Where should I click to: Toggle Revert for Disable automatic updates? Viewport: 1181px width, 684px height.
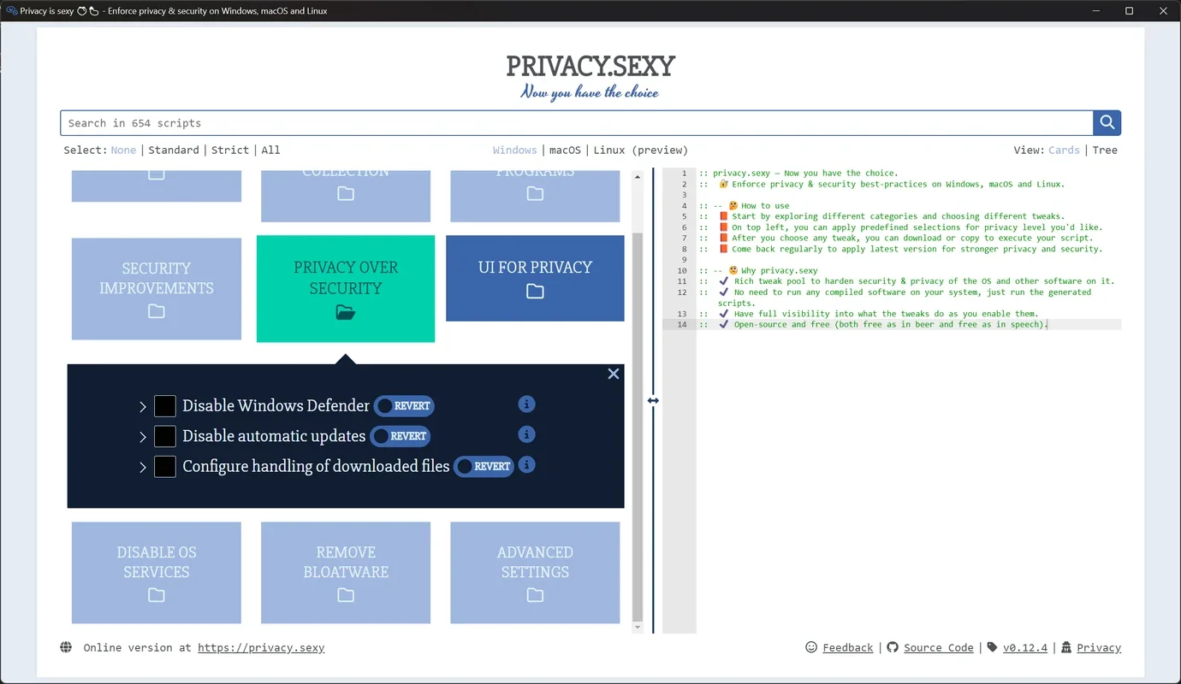coord(401,436)
